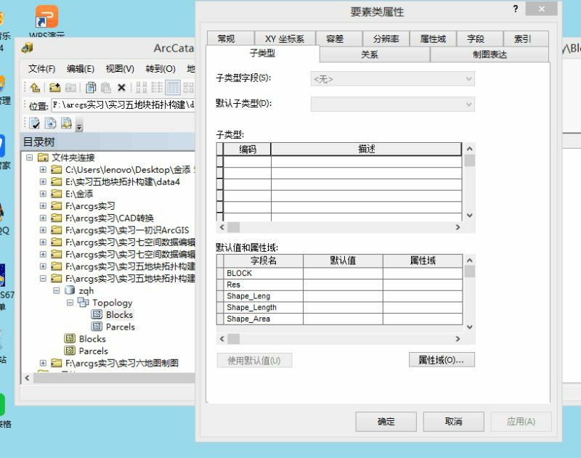This screenshot has width=581, height=458.
Task: Click 使用默认值(U) button
Action: pyautogui.click(x=254, y=360)
